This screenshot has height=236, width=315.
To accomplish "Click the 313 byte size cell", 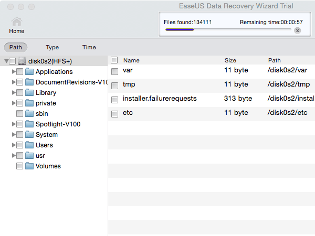I will (238, 99).
